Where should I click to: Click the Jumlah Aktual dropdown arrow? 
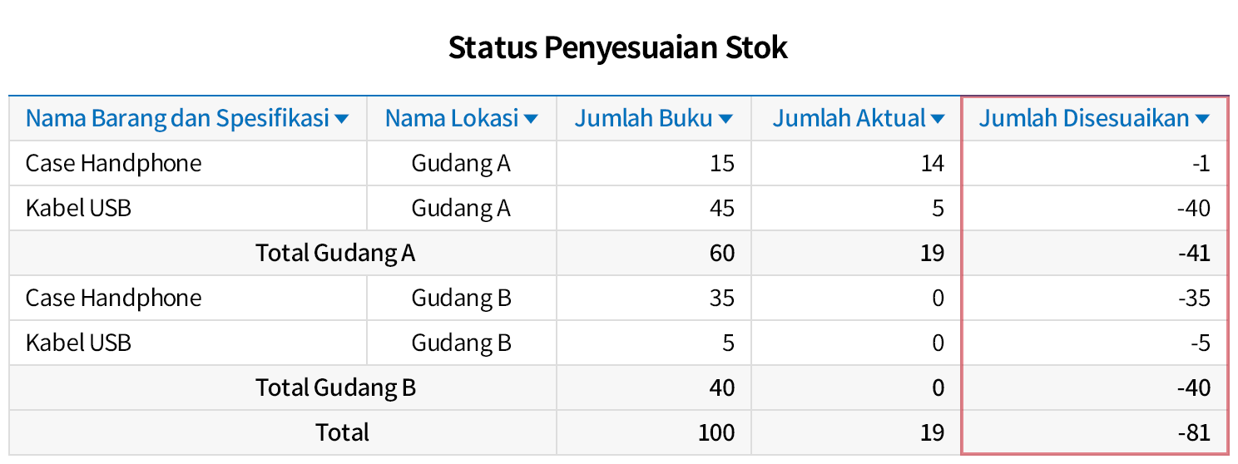tap(938, 120)
